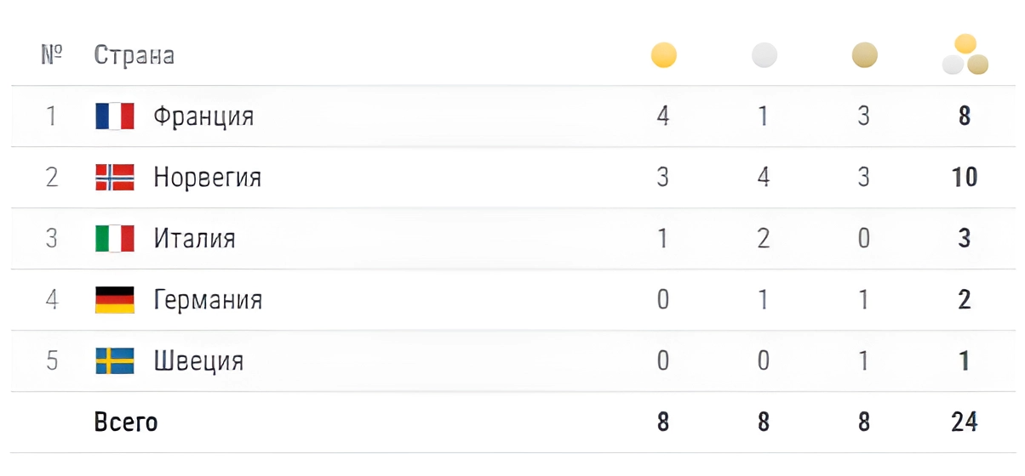Screen dimensions: 1025x476
Task: Click the № column header
Action: [52, 56]
